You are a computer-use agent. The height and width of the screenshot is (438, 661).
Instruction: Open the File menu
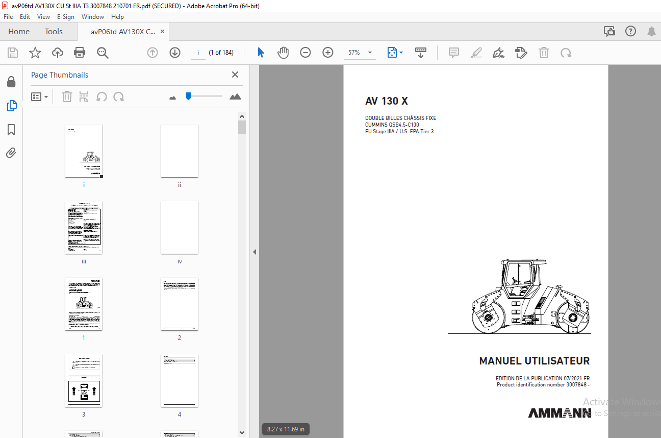(8, 17)
